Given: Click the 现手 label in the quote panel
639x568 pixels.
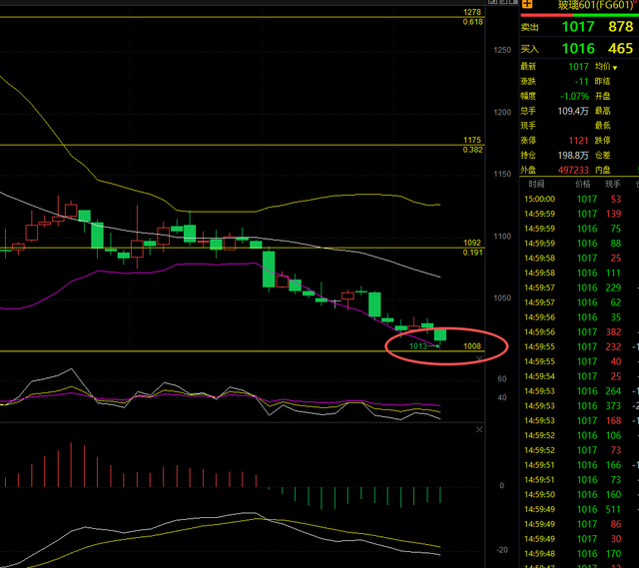Looking at the screenshot, I should pos(528,126).
